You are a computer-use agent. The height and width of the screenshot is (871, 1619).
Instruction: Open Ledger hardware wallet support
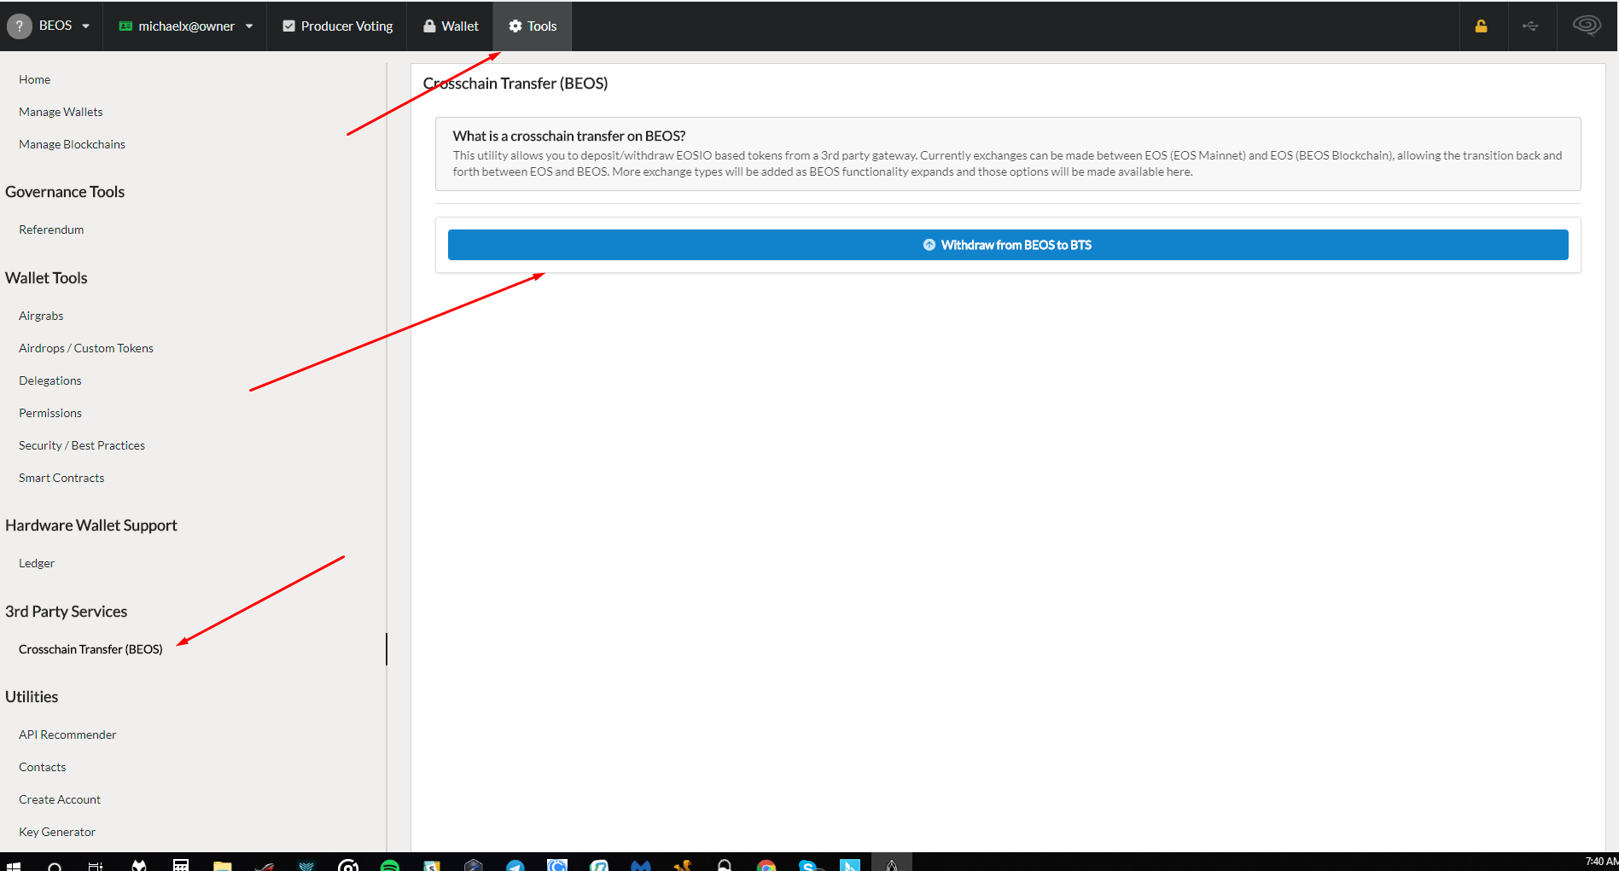[37, 563]
